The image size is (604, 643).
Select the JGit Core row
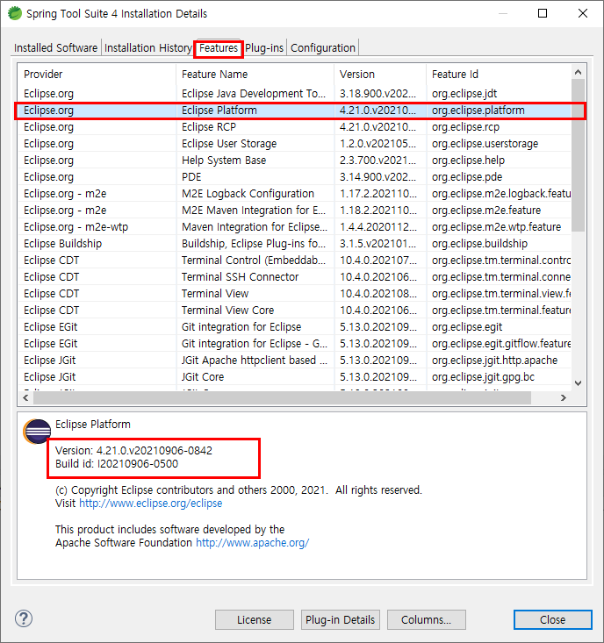294,377
